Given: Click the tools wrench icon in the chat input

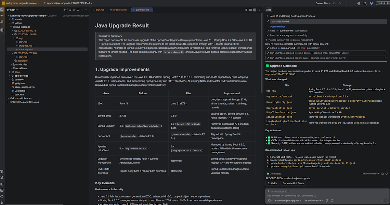Looking at the screenshot, I should click(327, 200).
